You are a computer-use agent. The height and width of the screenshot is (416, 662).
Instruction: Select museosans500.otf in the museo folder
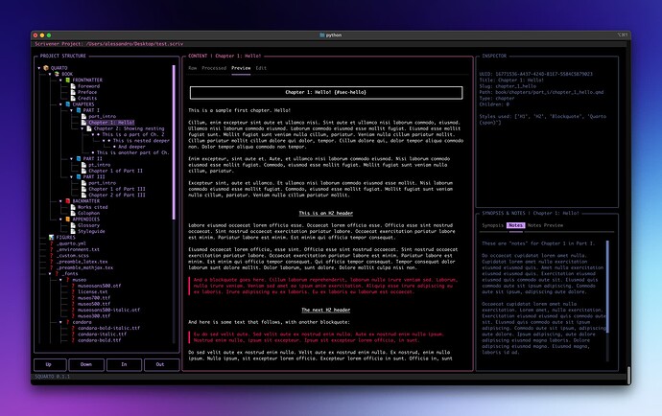click(99, 286)
